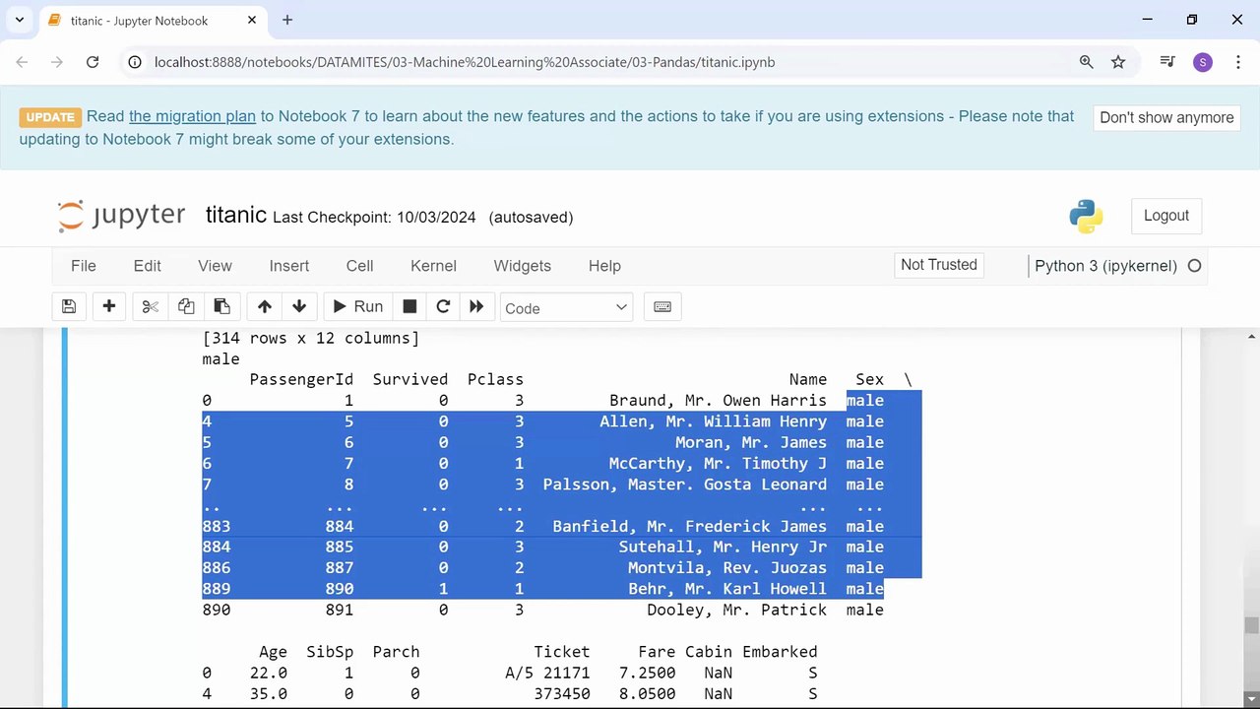Click the name Dooley, Mr. Patrick
Image resolution: width=1260 pixels, height=709 pixels.
[x=736, y=611]
